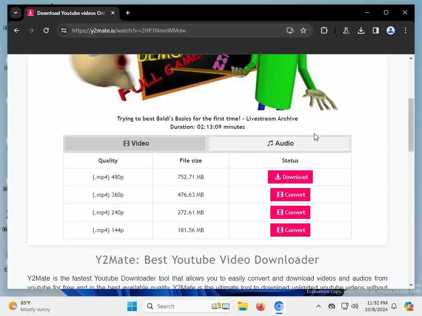Click the 752.71 MB file size cell

pyautogui.click(x=190, y=177)
